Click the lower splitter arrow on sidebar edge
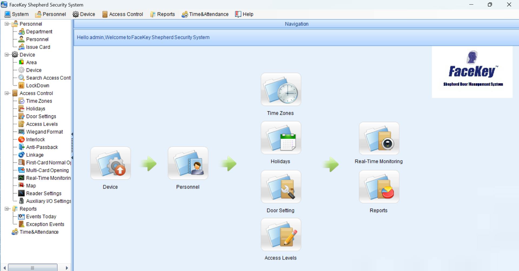The width and height of the screenshot is (519, 271). [x=72, y=158]
